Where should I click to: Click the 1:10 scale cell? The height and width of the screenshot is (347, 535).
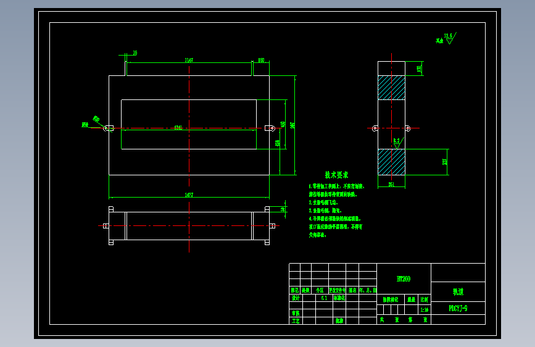(425, 310)
